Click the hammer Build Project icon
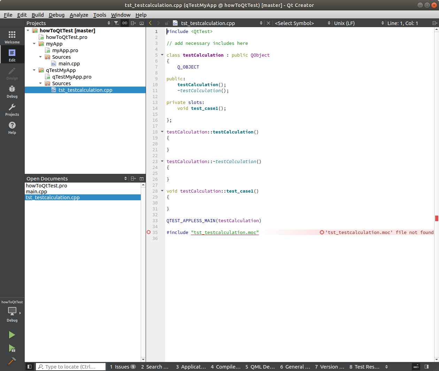439x371 pixels. [x=12, y=361]
